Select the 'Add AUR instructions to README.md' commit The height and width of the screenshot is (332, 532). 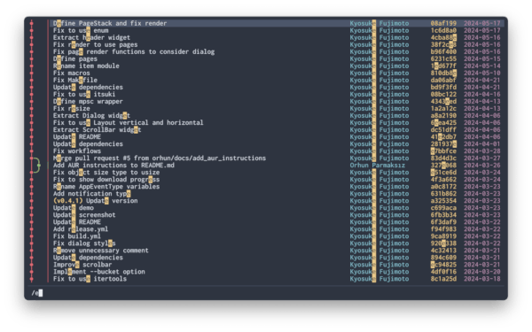pos(113,166)
